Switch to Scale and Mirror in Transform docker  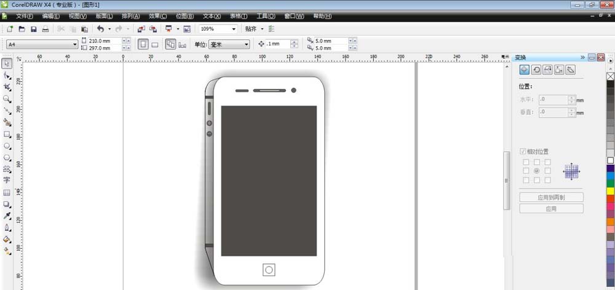[x=547, y=70]
